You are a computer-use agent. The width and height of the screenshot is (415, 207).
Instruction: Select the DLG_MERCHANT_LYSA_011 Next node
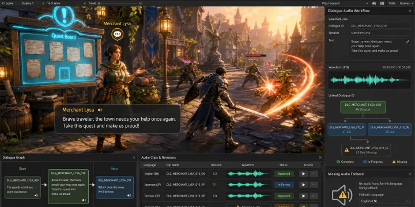[115, 187]
